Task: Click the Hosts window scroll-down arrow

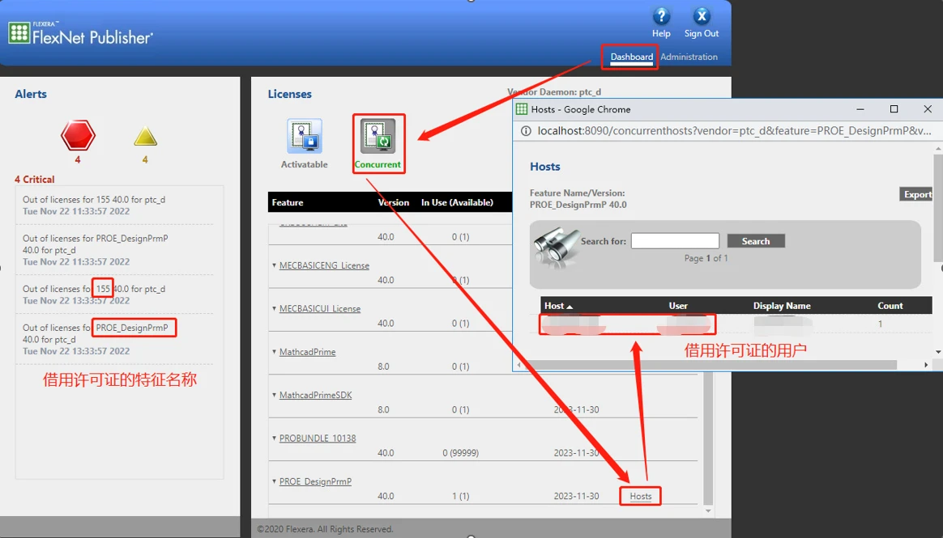Action: point(938,352)
